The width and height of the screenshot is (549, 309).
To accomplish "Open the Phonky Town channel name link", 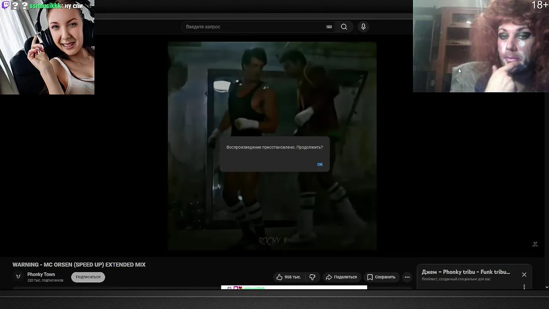I will 41,275.
